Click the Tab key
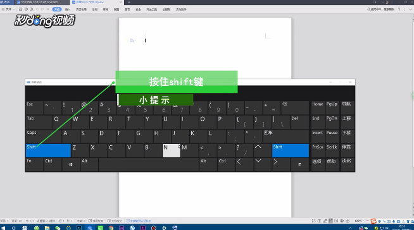414x230 pixels. [x=39, y=122]
